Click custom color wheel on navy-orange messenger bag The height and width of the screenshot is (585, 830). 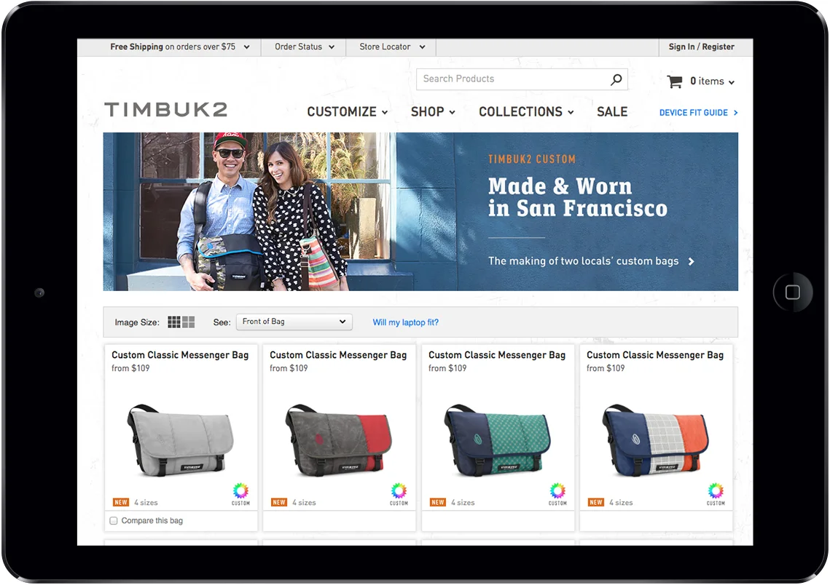click(x=716, y=491)
